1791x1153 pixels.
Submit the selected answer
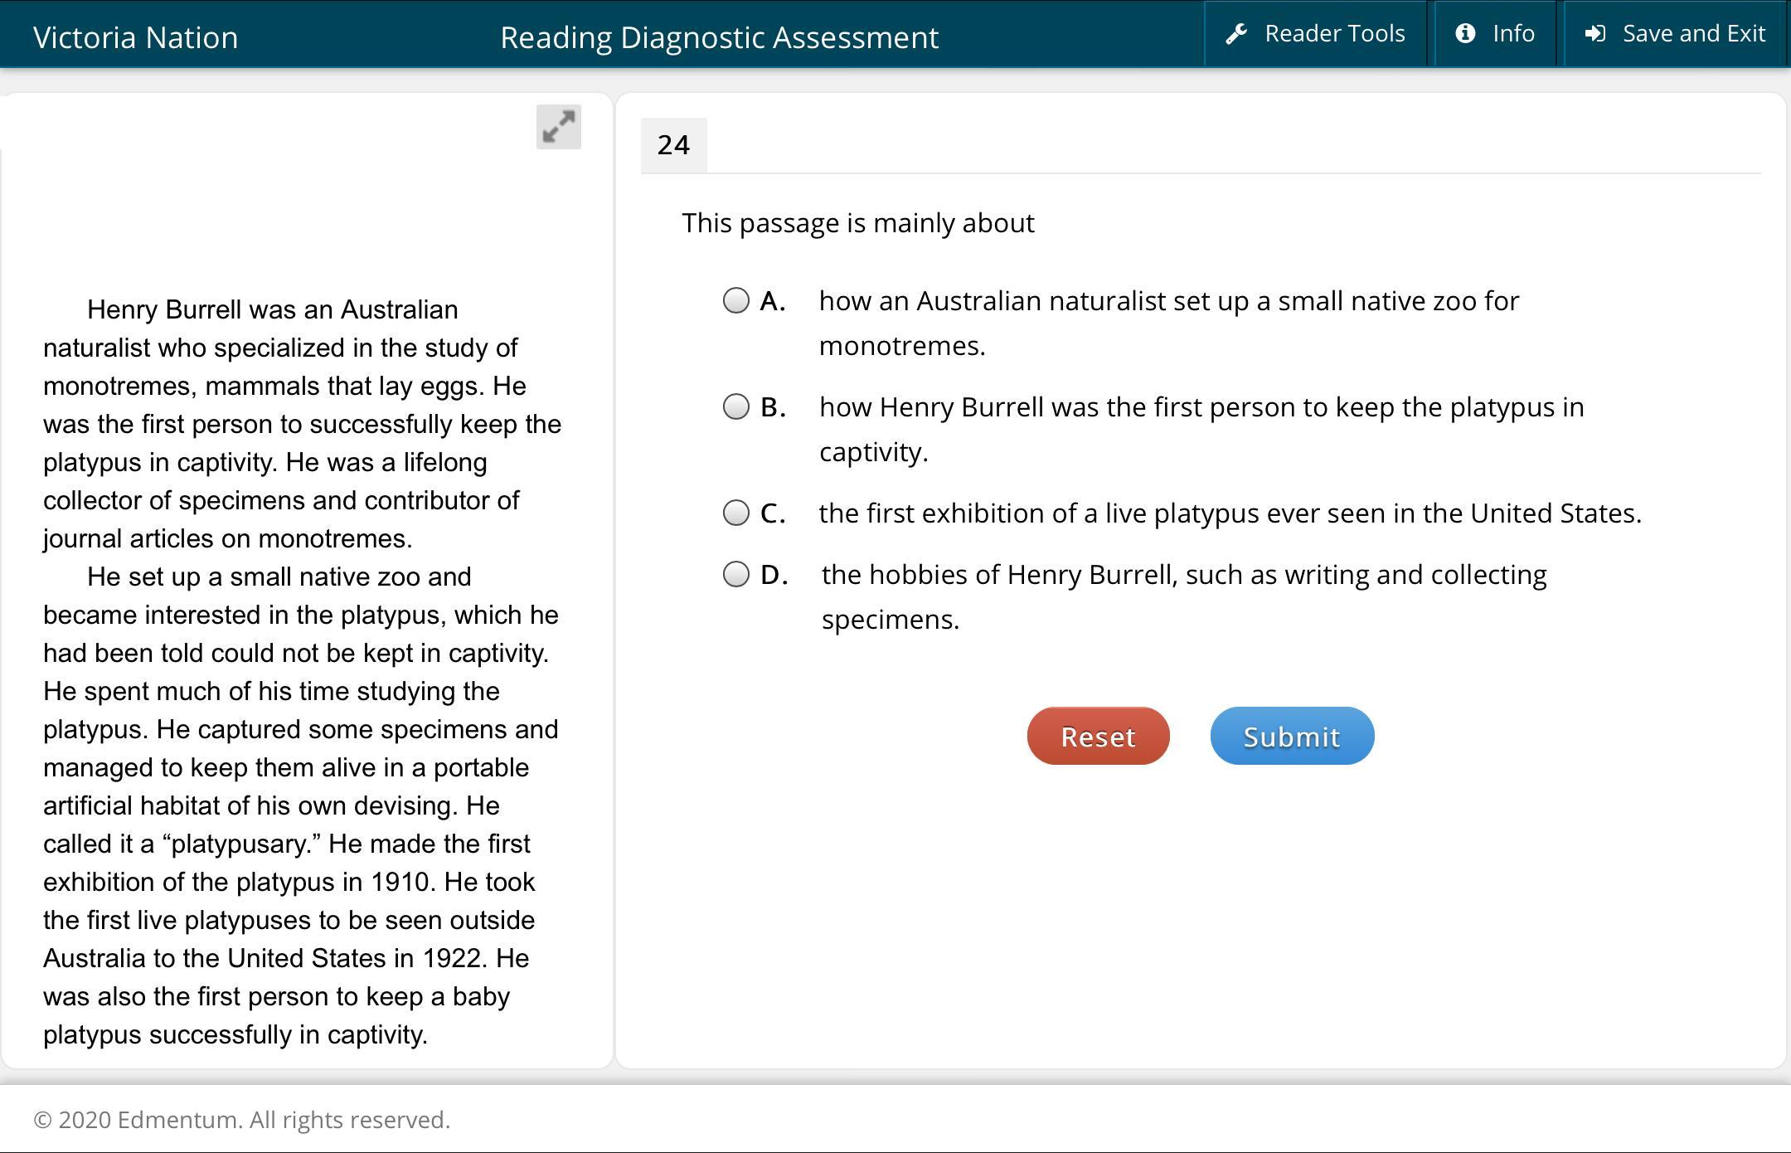1291,736
